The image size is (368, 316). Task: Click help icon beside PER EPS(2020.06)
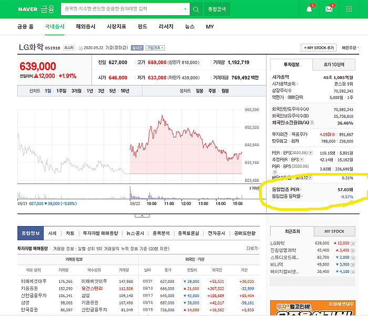(x=311, y=153)
